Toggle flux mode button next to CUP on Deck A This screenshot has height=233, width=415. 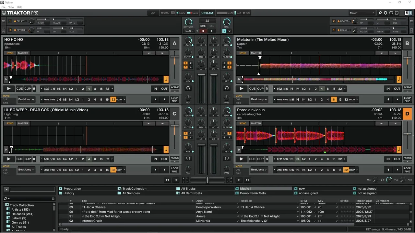click(35, 89)
